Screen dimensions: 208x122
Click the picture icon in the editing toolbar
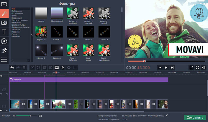(57, 67)
